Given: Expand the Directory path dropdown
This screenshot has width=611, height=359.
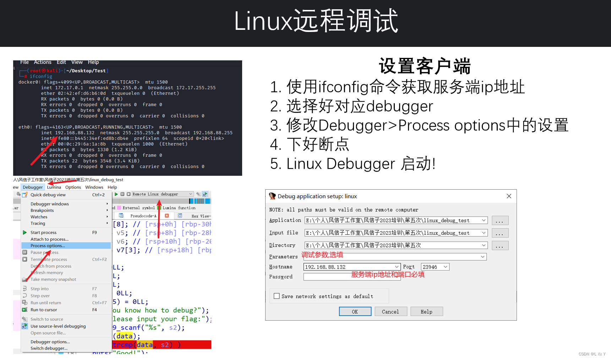Looking at the screenshot, I should click(484, 245).
